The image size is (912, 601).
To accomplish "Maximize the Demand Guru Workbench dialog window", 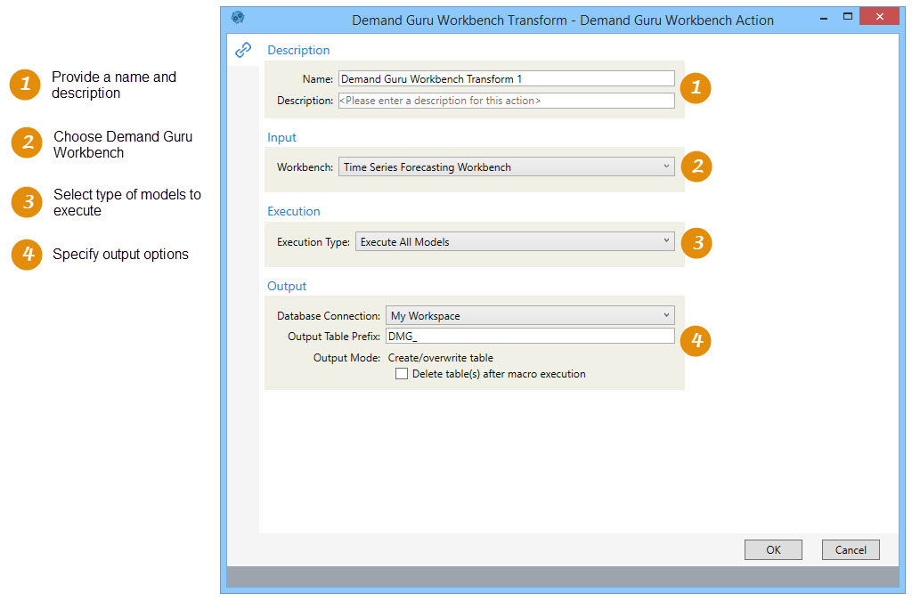I will [x=848, y=17].
